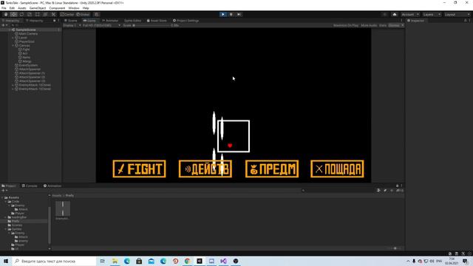Open File Explorer from taskbar
The image size is (473, 266).
(115, 261)
